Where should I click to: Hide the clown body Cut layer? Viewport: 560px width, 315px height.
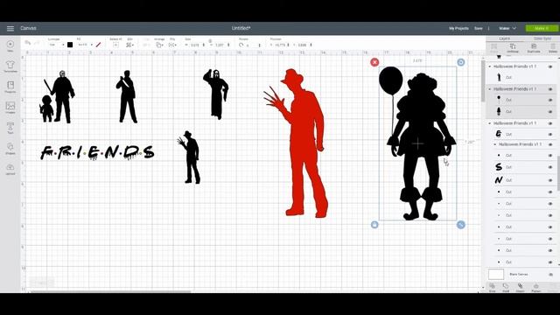pyautogui.click(x=550, y=112)
